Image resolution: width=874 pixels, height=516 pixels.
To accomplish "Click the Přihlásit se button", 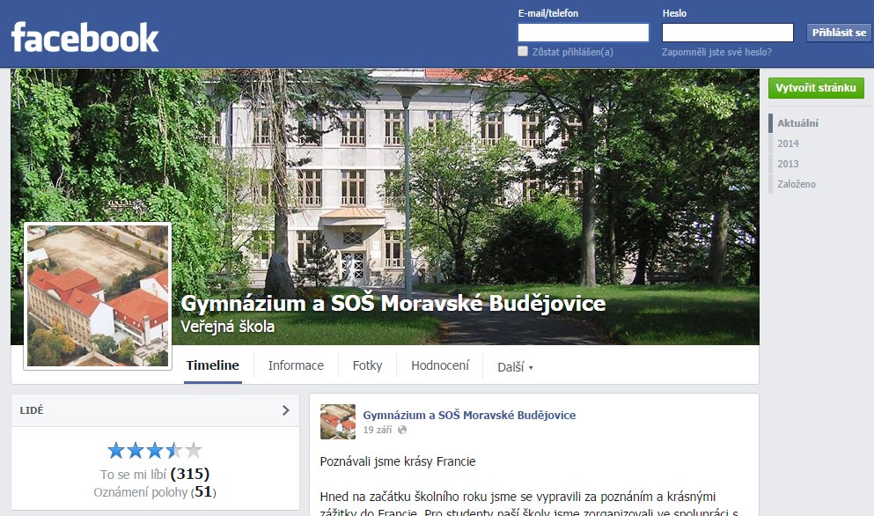I will point(839,33).
